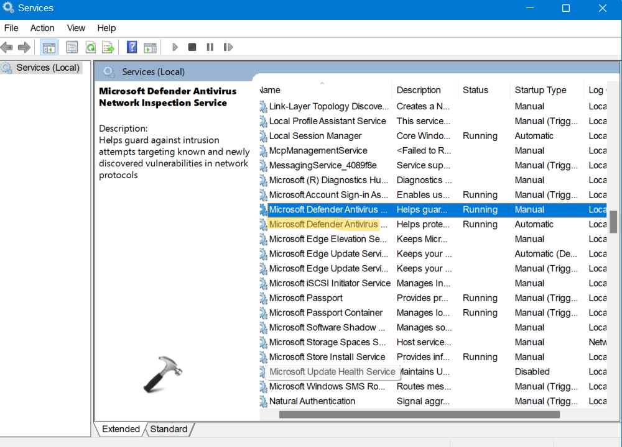
Task: Select Services (Local) in the console tree
Action: pyautogui.click(x=48, y=68)
